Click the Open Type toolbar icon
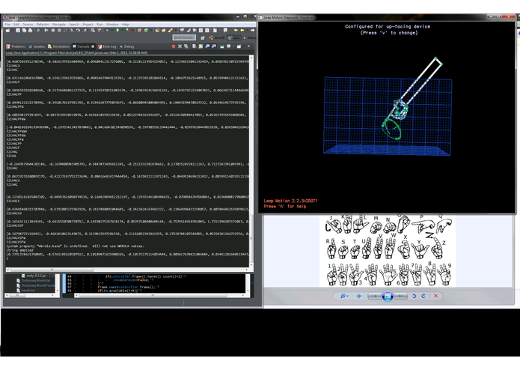Screen dimensions: 520x370 tap(157, 30)
